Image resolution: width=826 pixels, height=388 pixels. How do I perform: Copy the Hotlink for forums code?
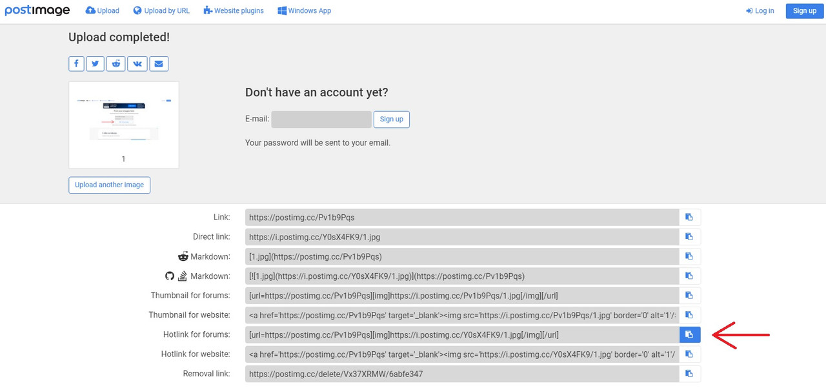(x=689, y=334)
